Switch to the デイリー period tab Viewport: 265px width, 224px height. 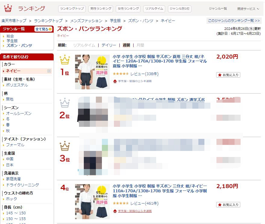pos(109,45)
